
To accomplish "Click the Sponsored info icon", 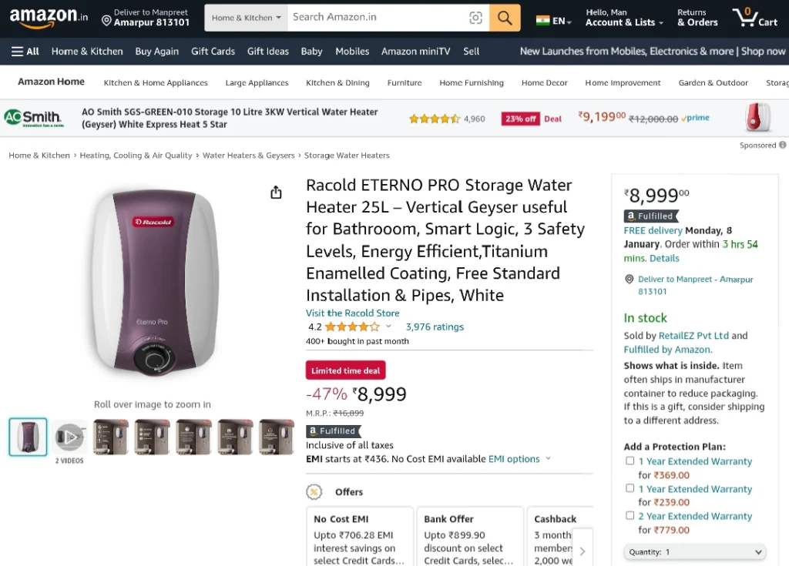I will tap(783, 145).
